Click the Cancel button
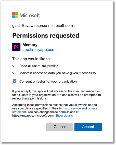The height and width of the screenshot is (145, 116). tap(60, 127)
